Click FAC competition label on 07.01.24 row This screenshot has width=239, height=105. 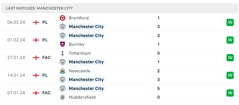47,93
